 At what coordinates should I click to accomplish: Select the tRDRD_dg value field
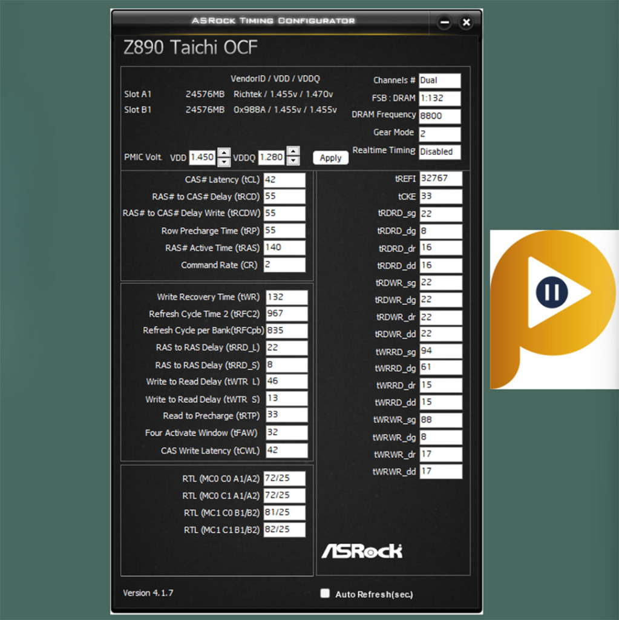pyautogui.click(x=441, y=231)
